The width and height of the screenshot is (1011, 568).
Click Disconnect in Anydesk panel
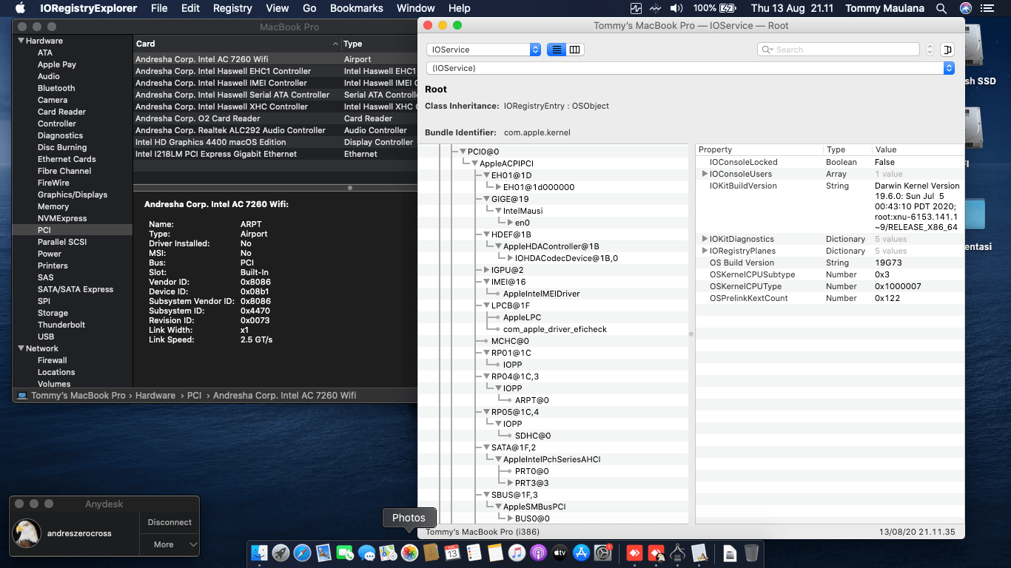point(169,522)
